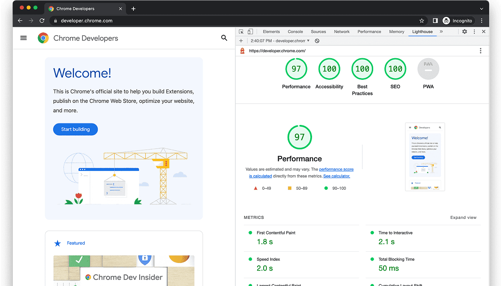This screenshot has height=286, width=501.
Task: Select the Lighthouse tab
Action: [x=423, y=31]
